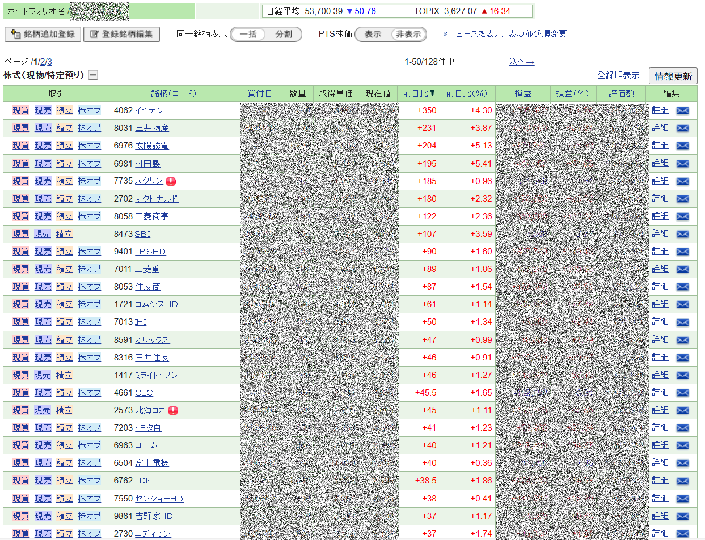
Task: Click the red alert icon next to 北海コカ
Action: pos(173,410)
